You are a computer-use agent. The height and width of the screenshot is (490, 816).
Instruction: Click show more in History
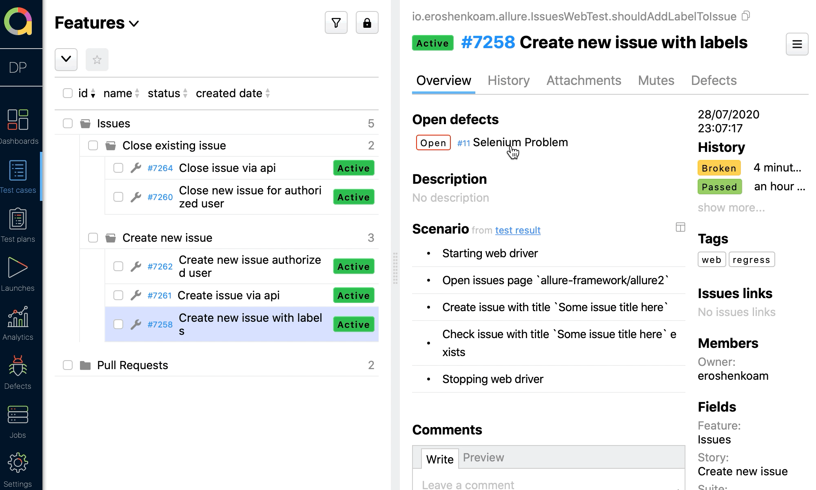731,207
